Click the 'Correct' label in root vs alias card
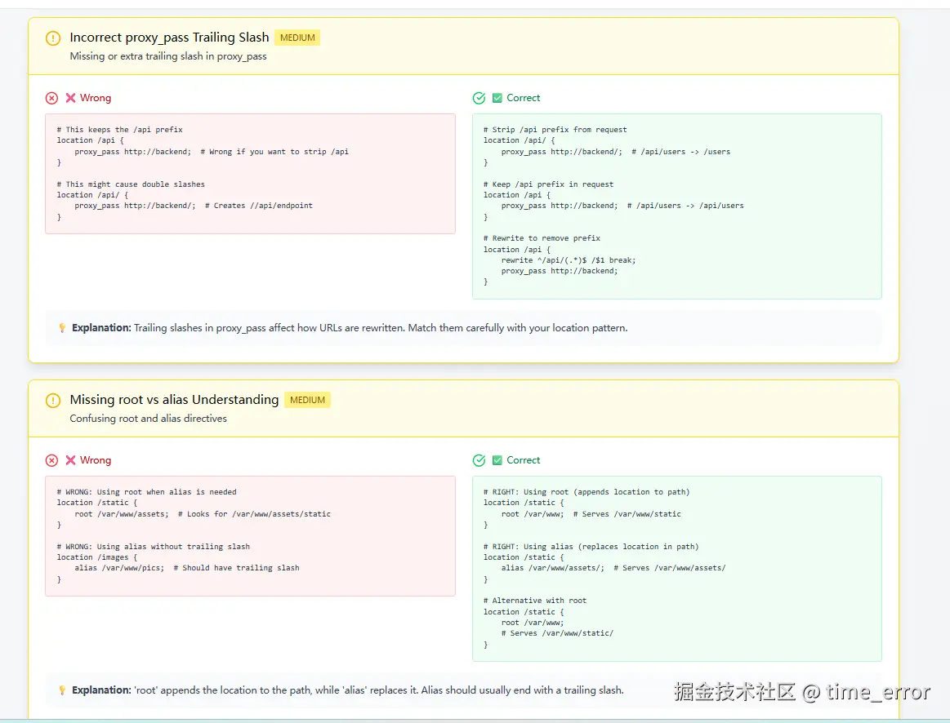Viewport: 950px width, 723px height. pyautogui.click(x=524, y=460)
